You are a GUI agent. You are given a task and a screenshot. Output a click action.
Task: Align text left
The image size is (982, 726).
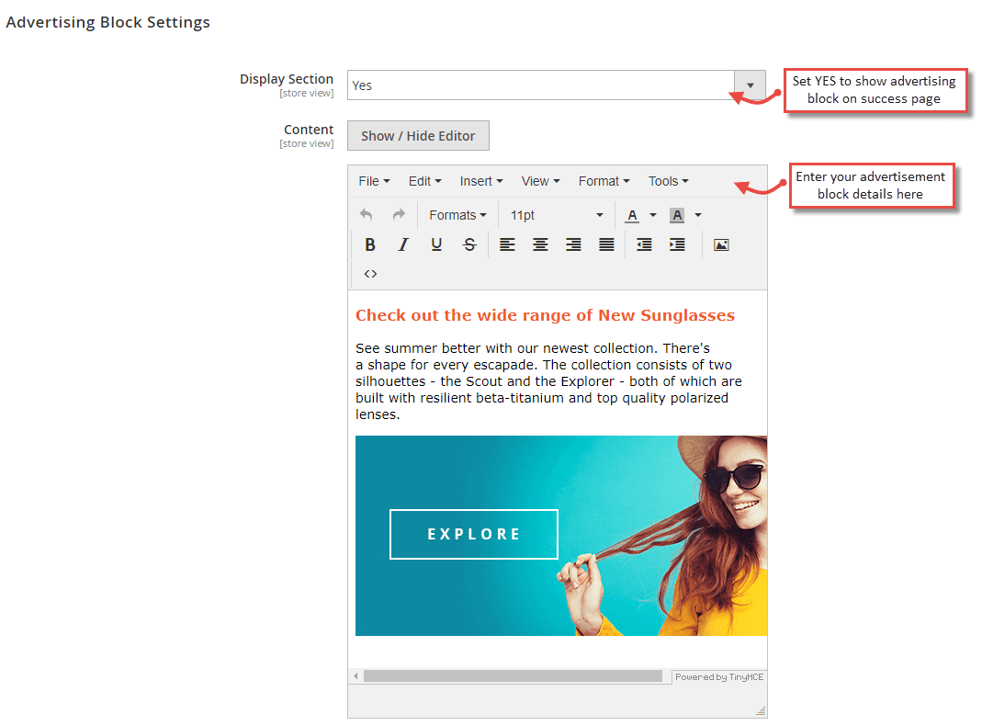507,245
